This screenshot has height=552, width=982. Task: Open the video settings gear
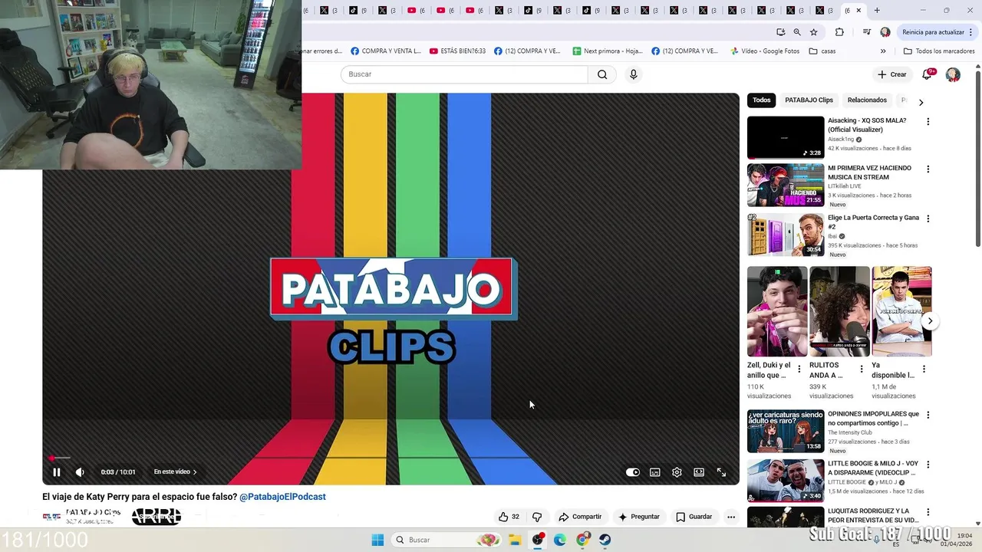point(677,472)
